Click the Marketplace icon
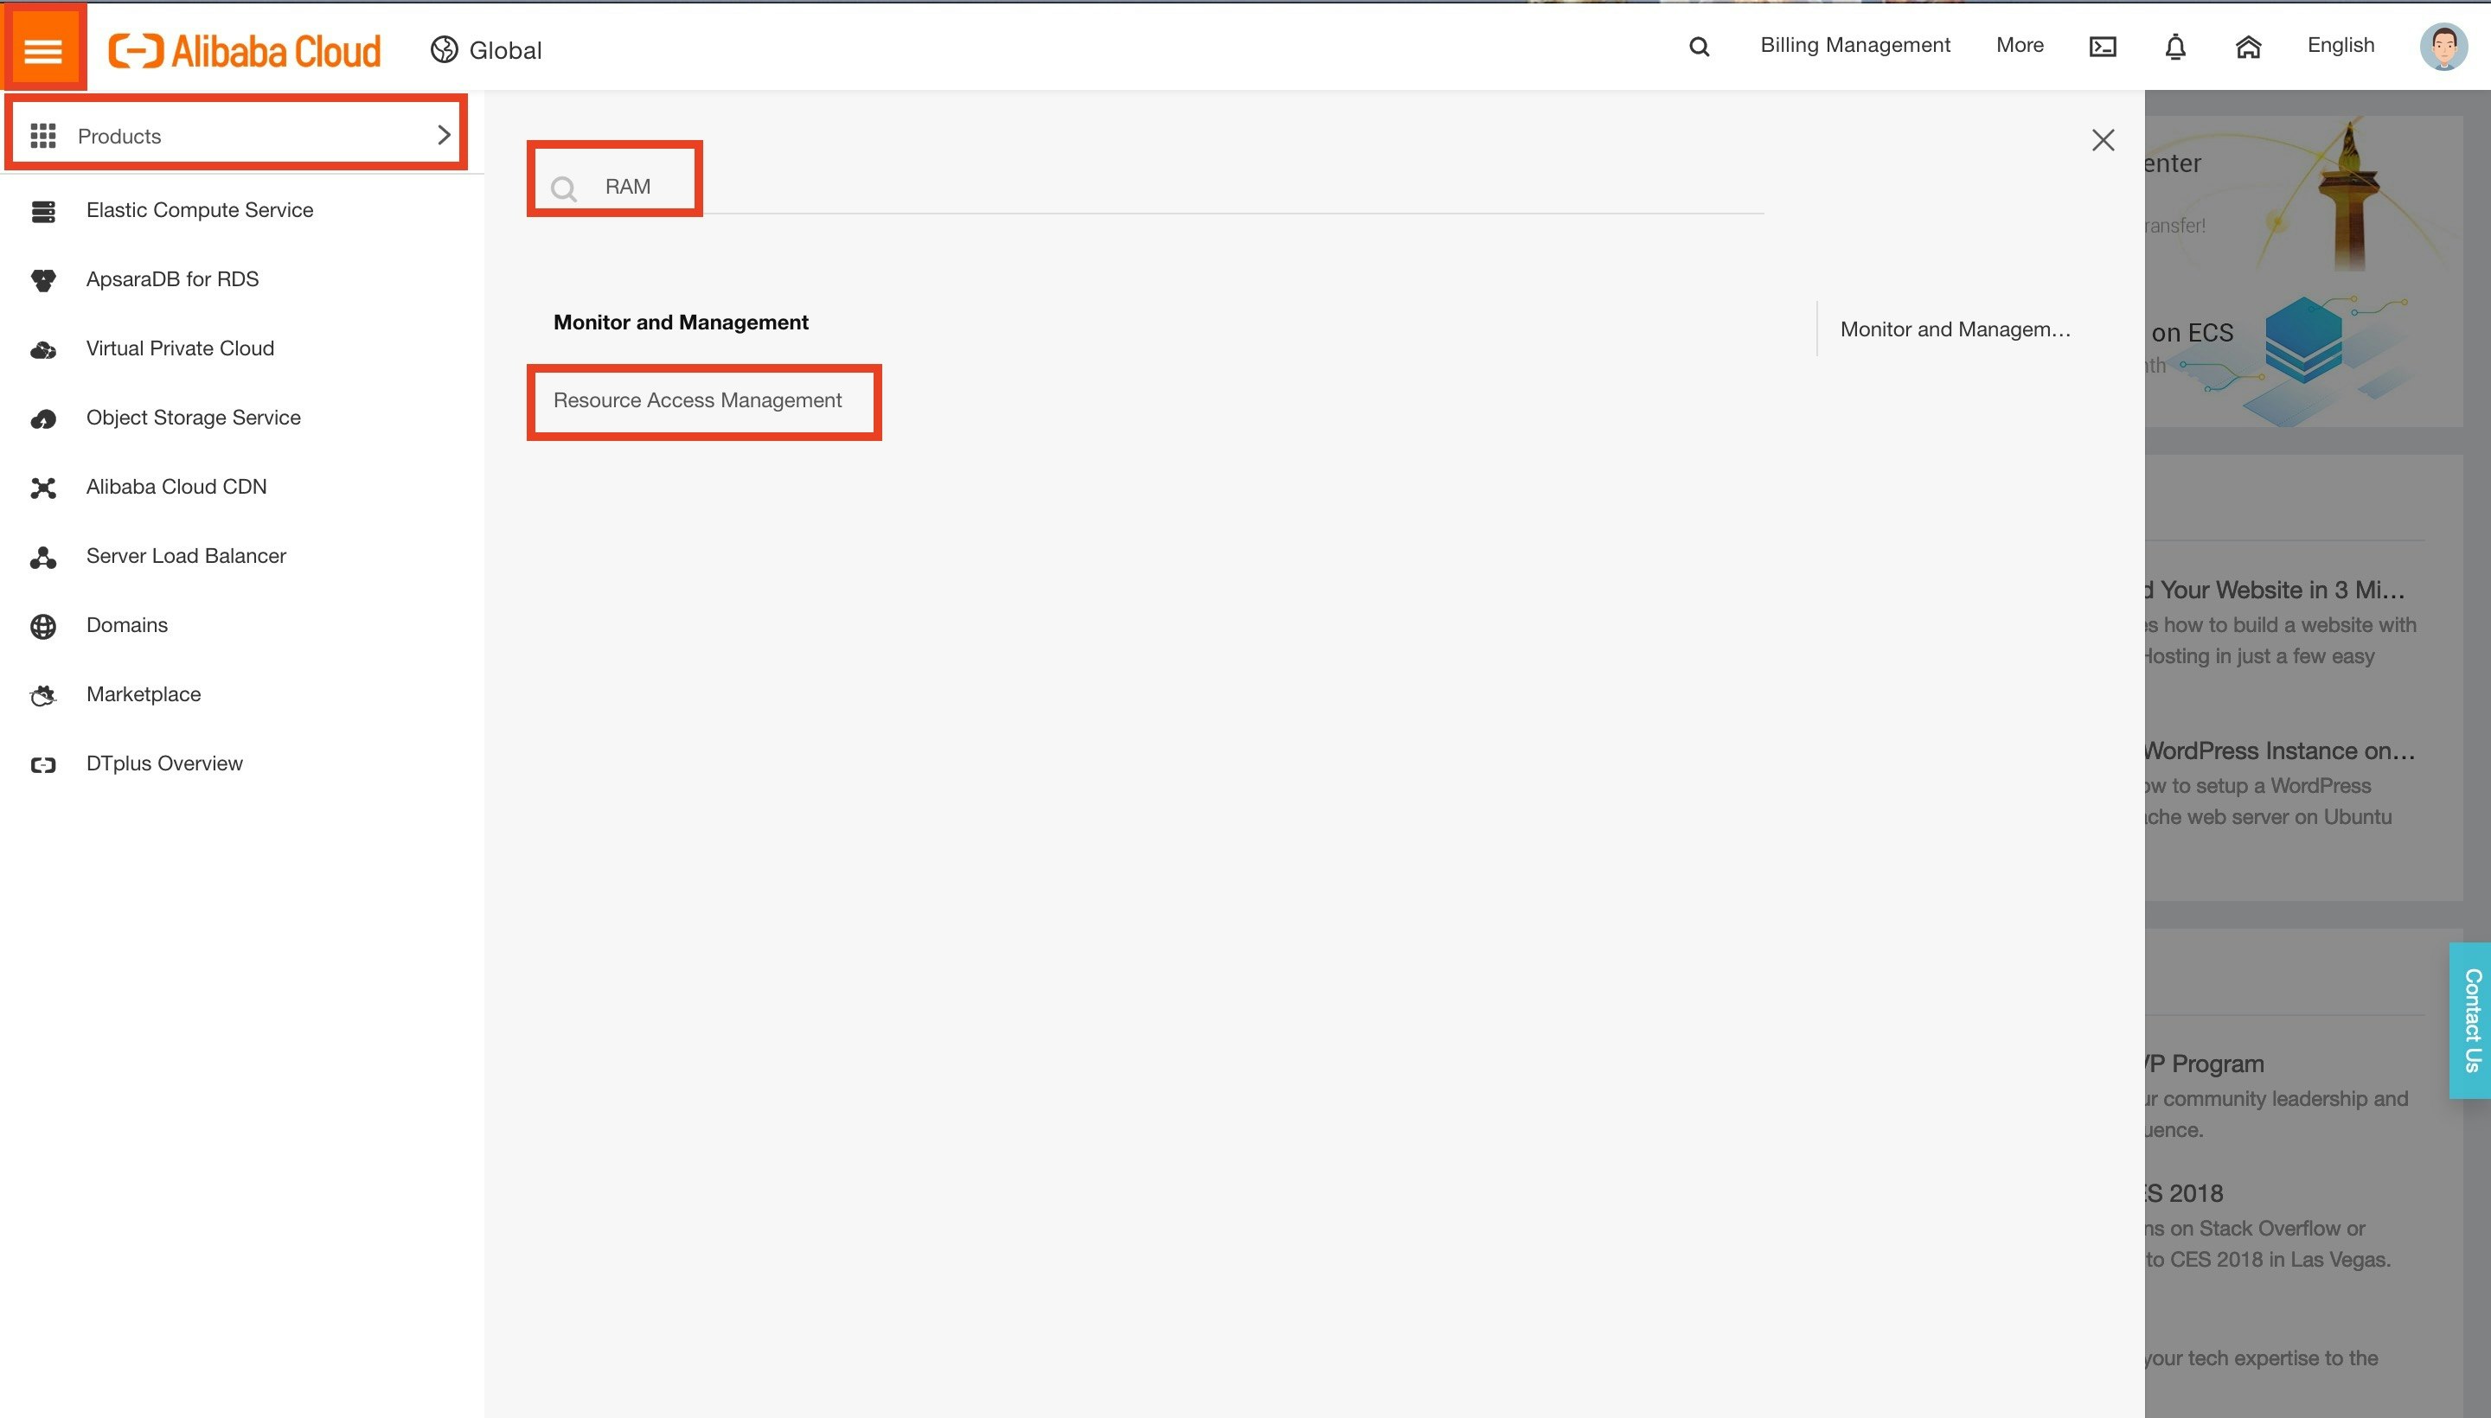The width and height of the screenshot is (2491, 1418). pyautogui.click(x=43, y=695)
